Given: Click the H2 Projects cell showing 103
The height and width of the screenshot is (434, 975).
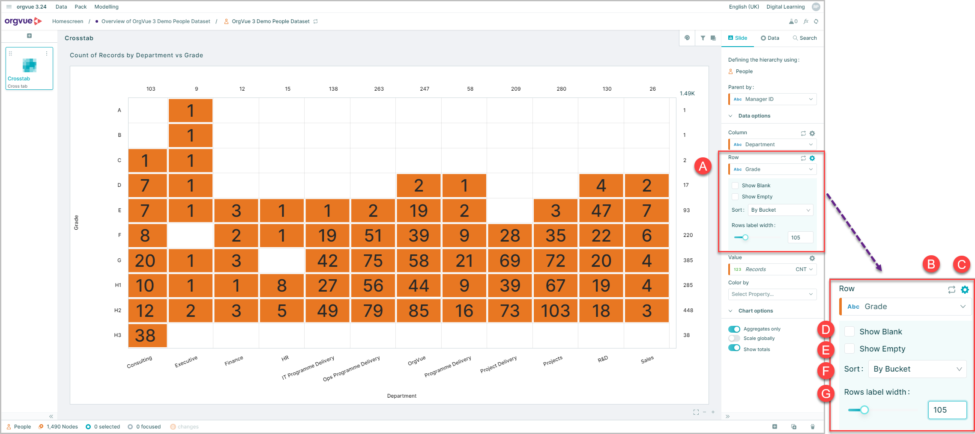Looking at the screenshot, I should point(555,311).
